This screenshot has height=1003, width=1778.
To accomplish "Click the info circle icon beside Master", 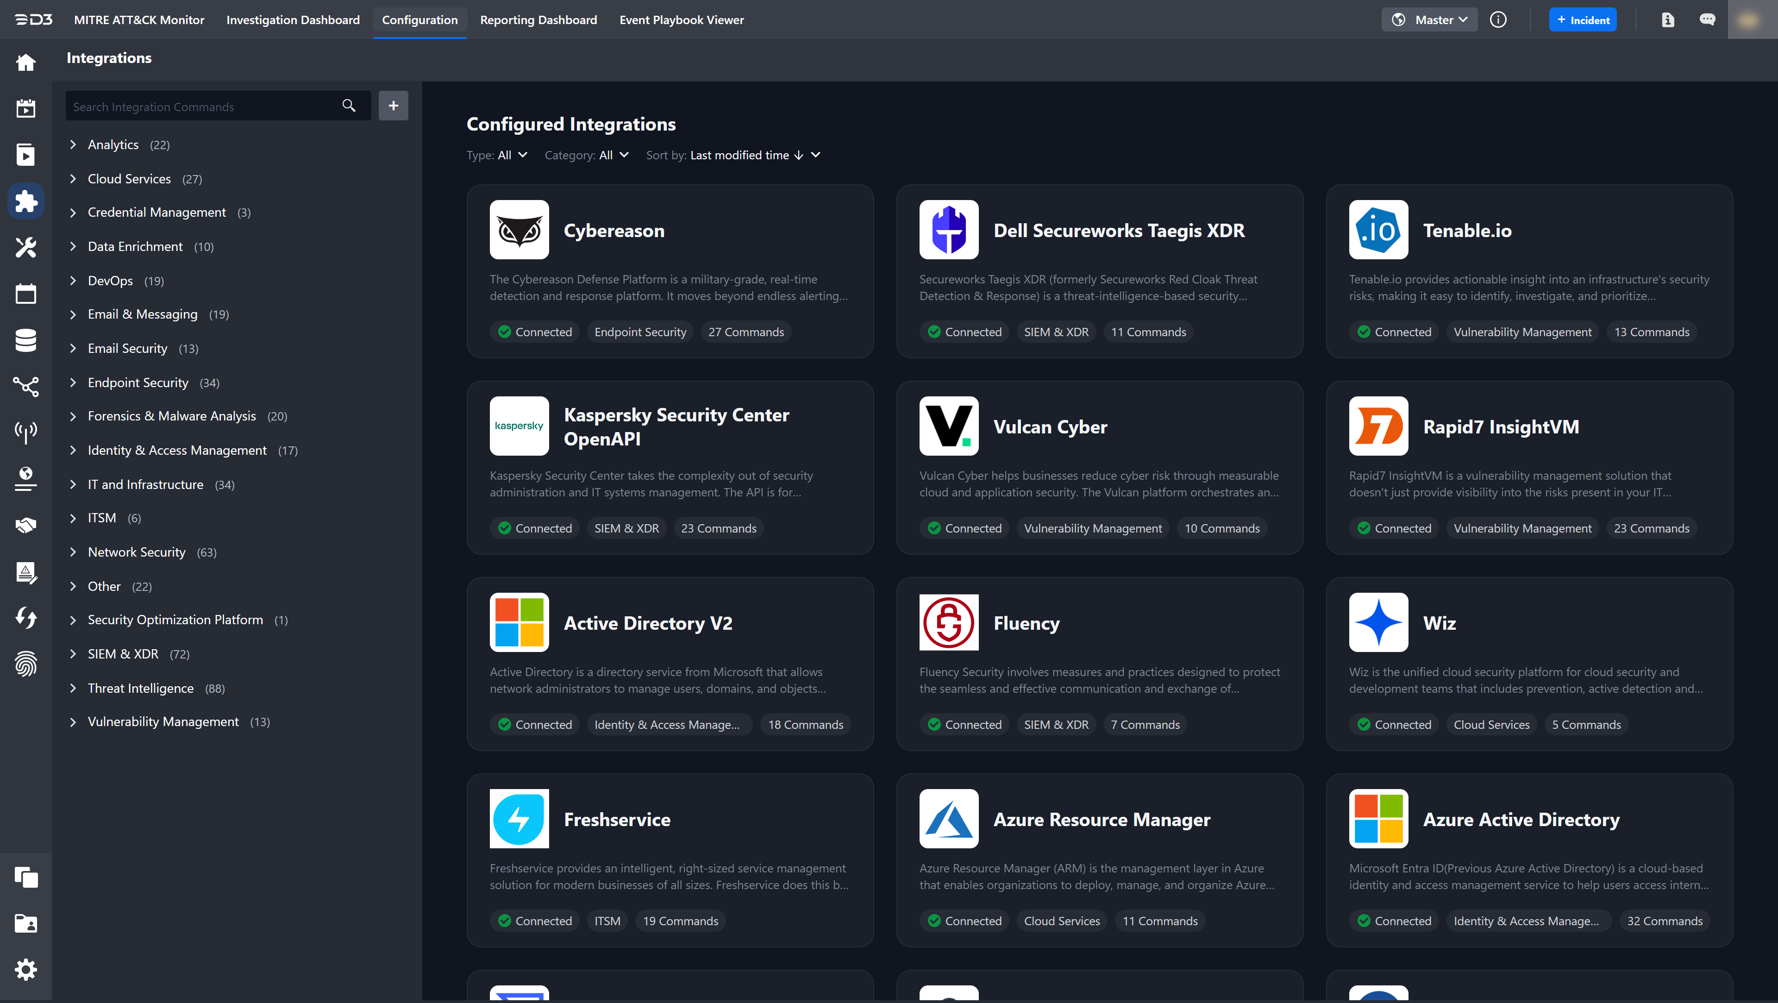I will [x=1498, y=20].
